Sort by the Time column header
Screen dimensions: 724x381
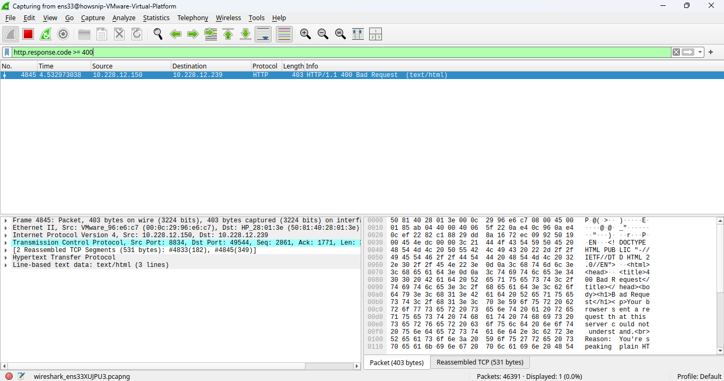pyautogui.click(x=64, y=66)
